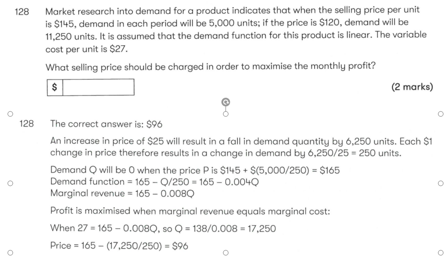The width and height of the screenshot is (446, 258).
Task: Click the bottom-left resize handle of the answer image
Action: tap(9, 253)
